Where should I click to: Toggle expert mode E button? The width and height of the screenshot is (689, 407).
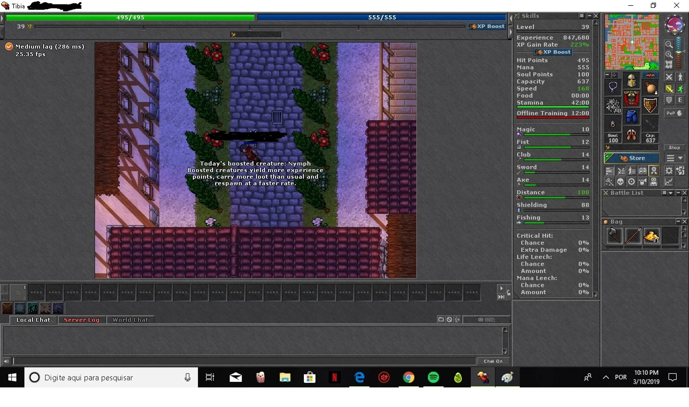pos(680,100)
